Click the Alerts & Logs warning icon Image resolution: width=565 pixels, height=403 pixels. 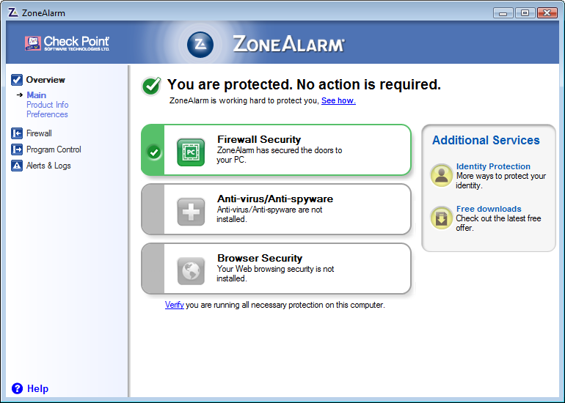coord(17,166)
